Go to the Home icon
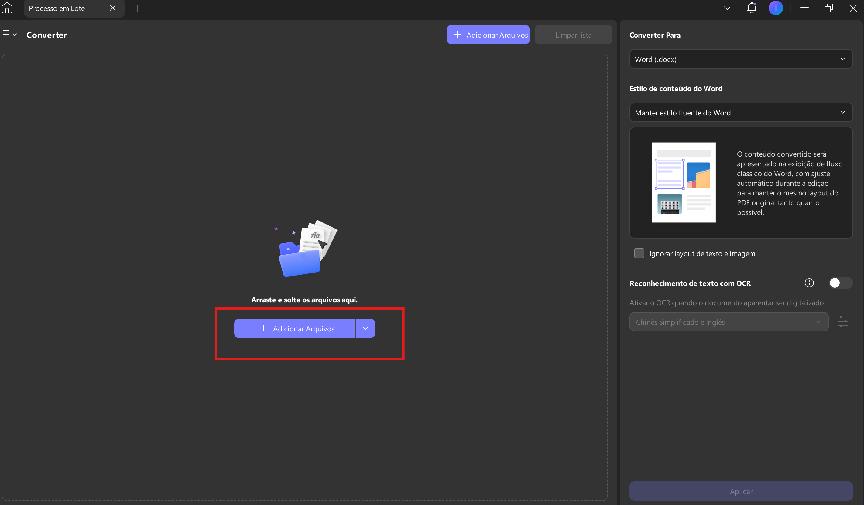Screen dimensions: 864x505 point(7,8)
